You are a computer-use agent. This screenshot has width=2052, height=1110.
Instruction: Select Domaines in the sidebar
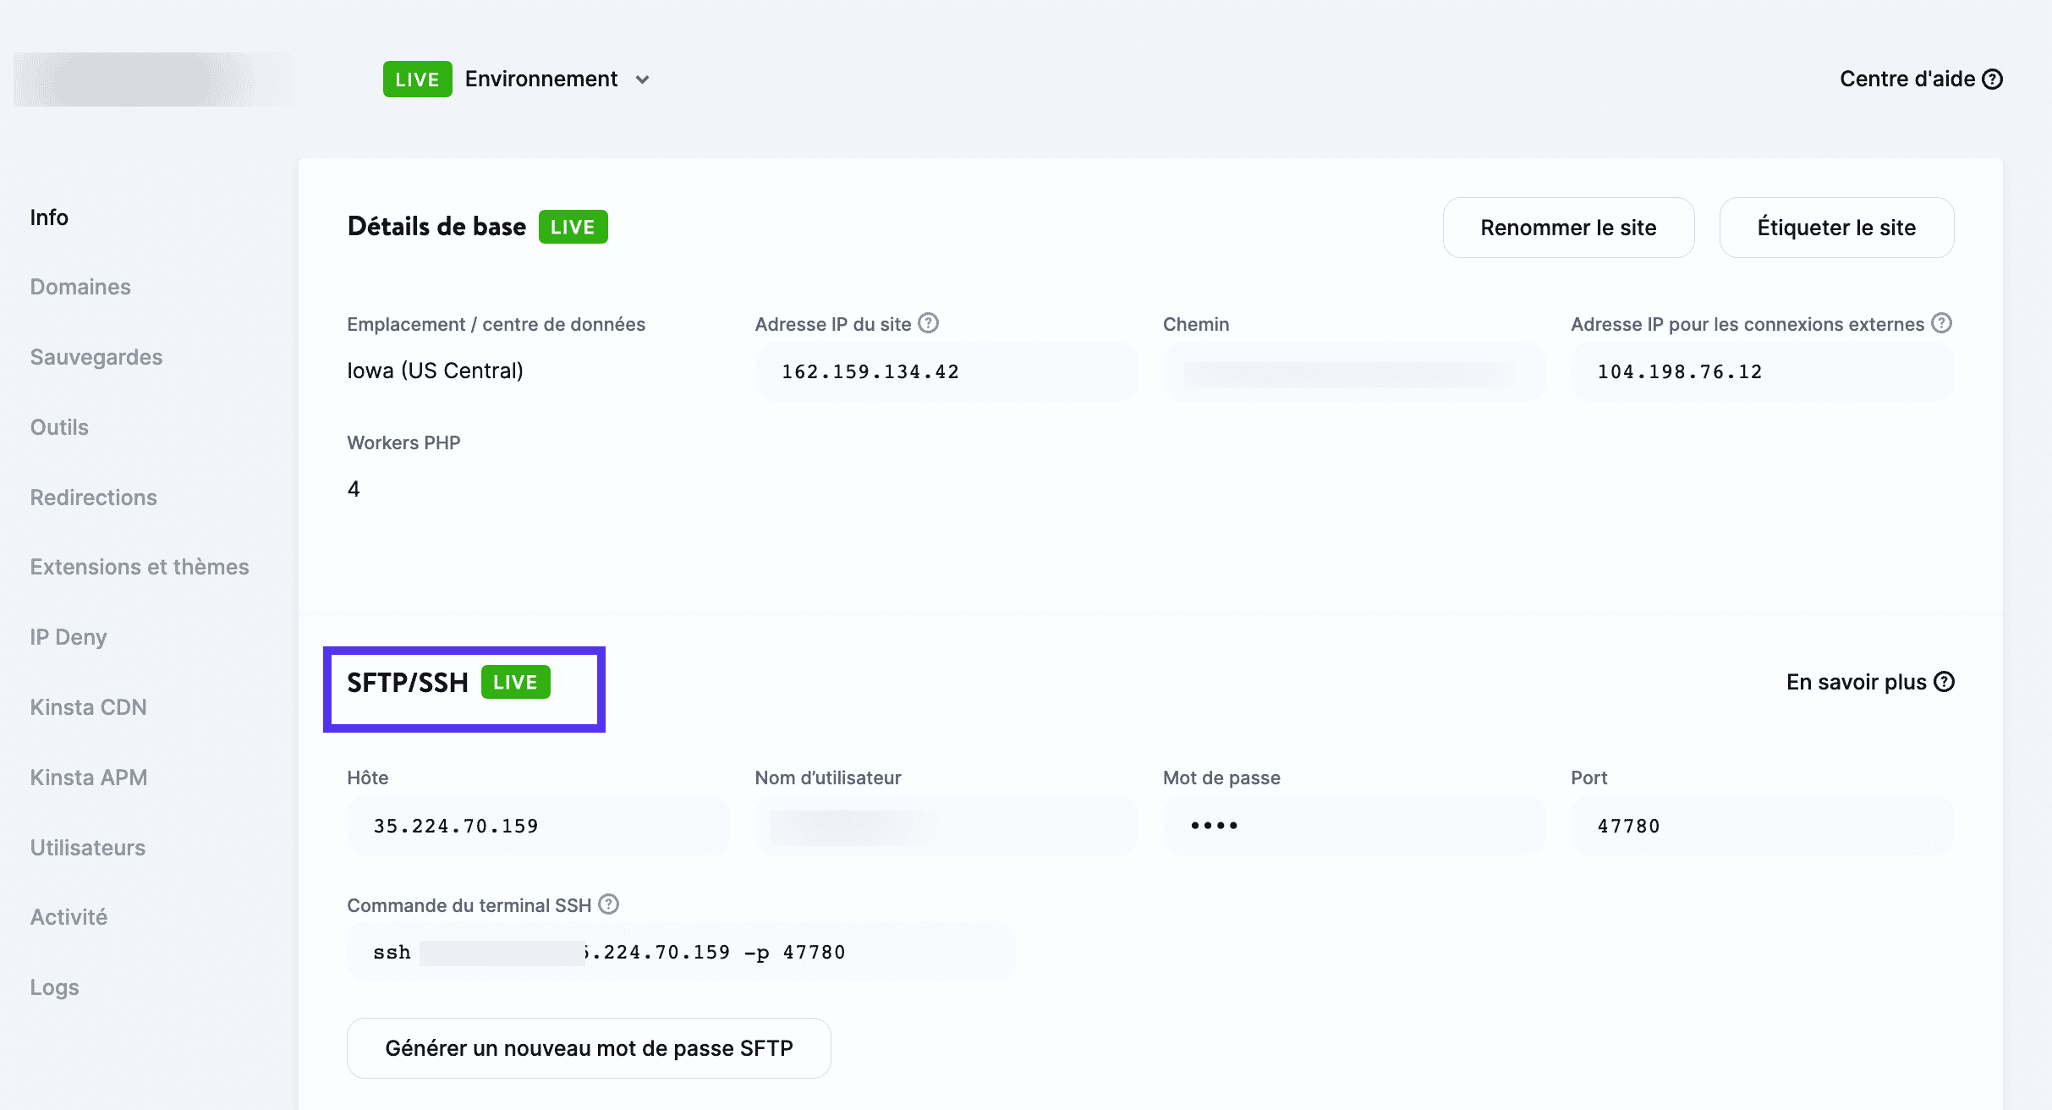[80, 286]
